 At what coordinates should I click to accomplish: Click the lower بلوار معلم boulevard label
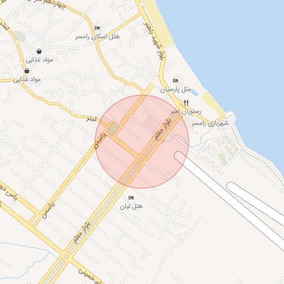[x=82, y=232]
